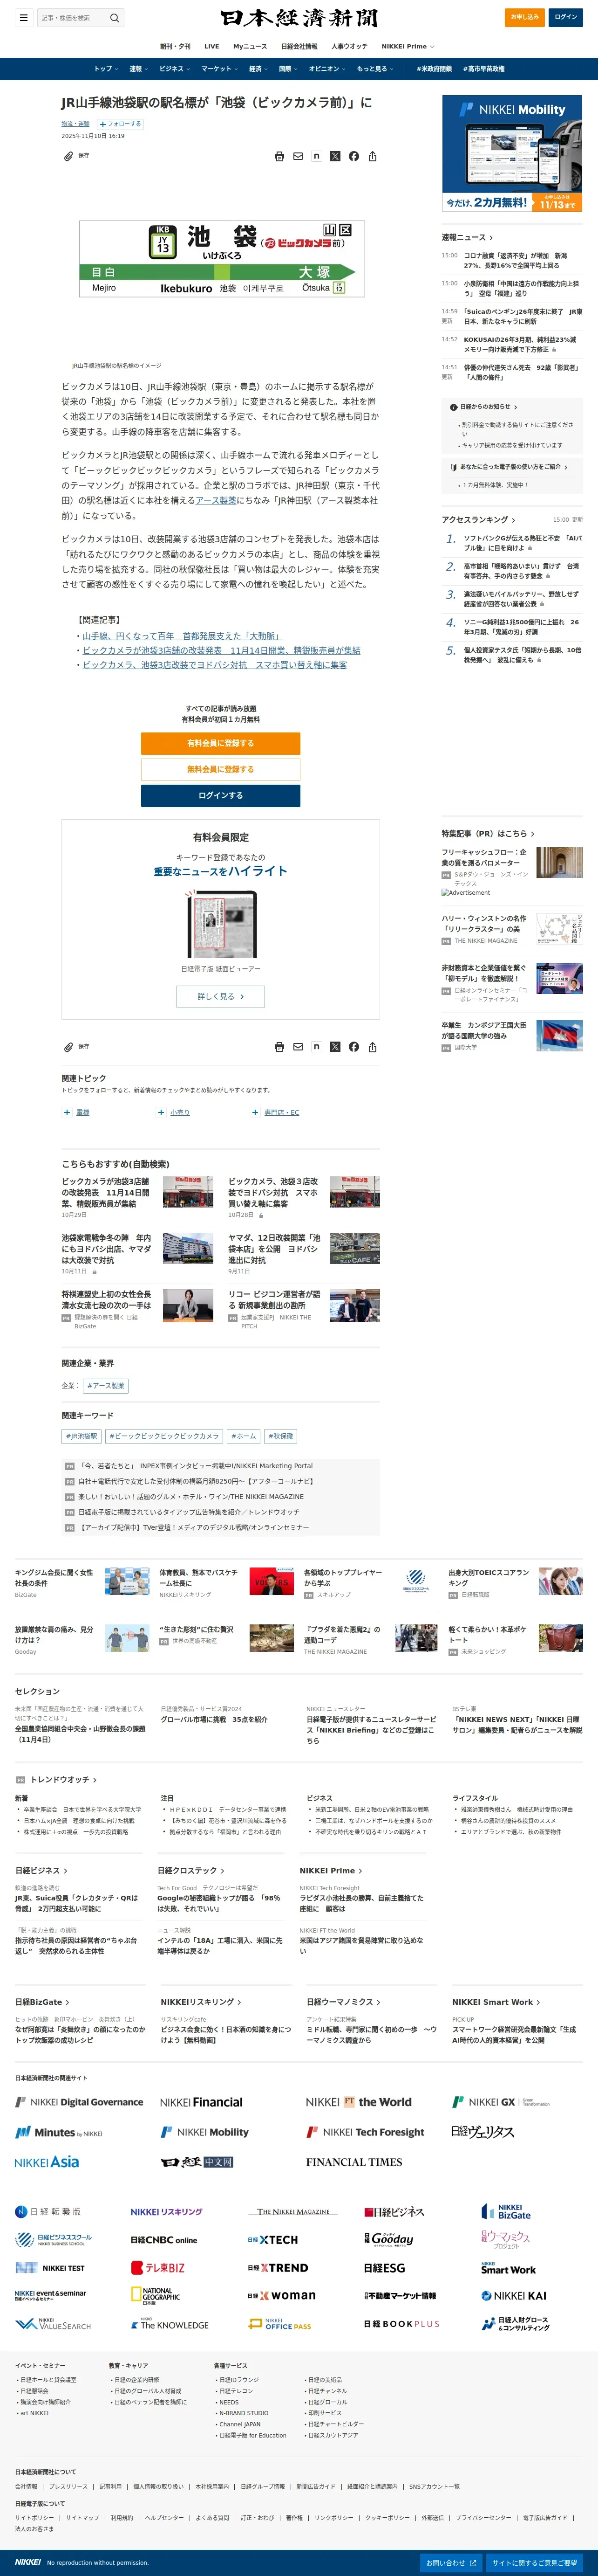Expand the ビジネス navigation dropdown
598x2576 pixels.
coord(174,69)
